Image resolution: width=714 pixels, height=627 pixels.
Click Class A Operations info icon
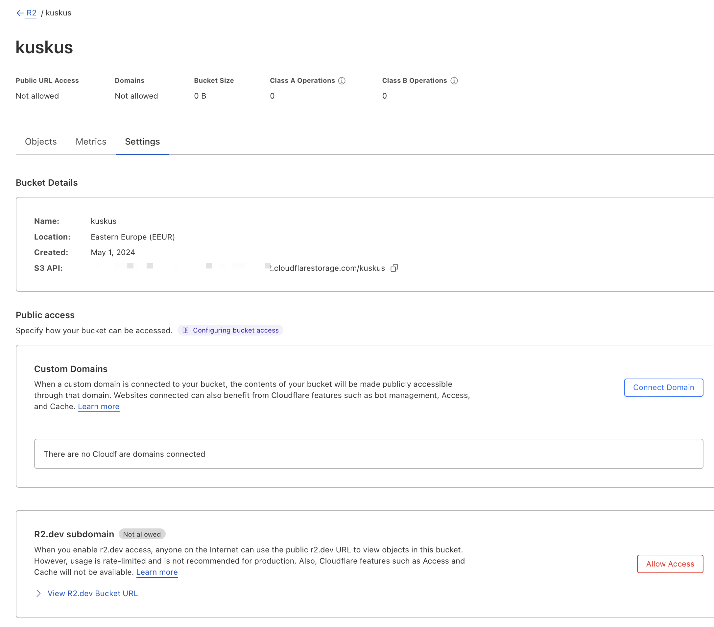coord(342,81)
